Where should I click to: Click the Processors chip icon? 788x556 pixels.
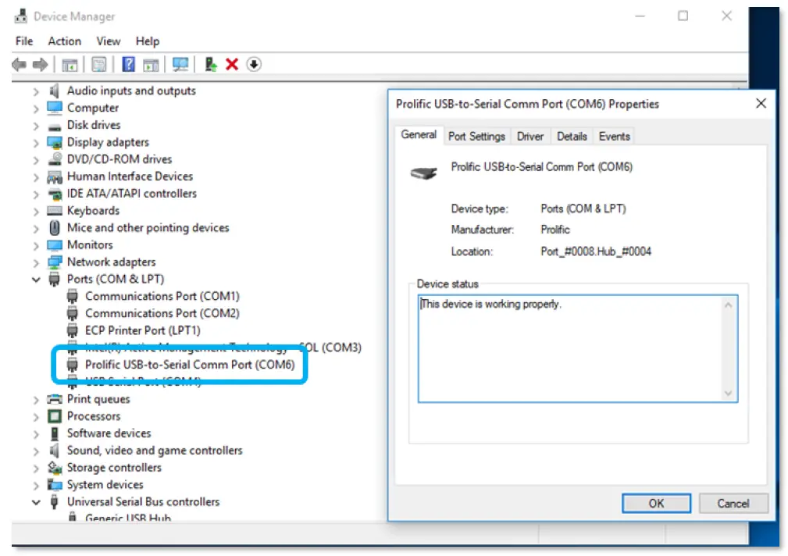(54, 416)
